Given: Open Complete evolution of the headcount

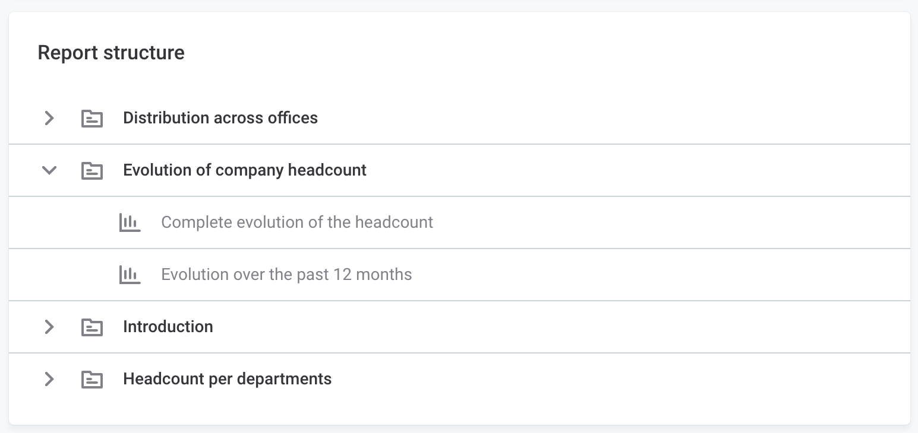Looking at the screenshot, I should (x=297, y=222).
